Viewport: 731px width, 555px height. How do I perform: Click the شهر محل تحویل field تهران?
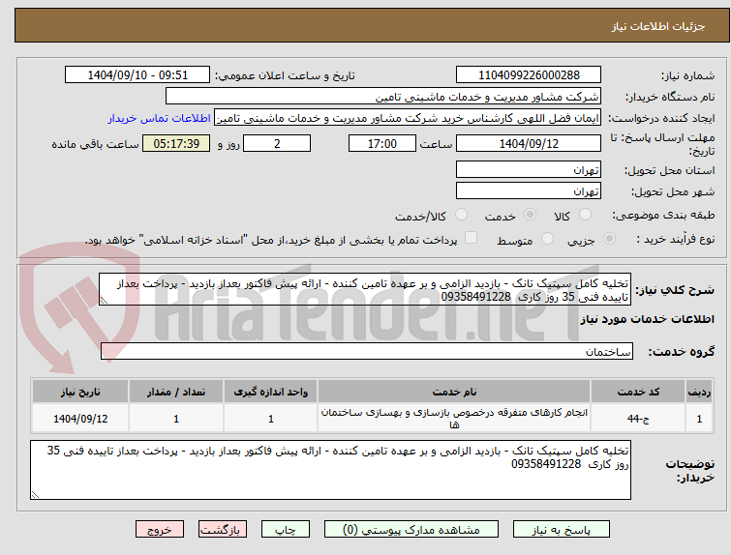[529, 190]
